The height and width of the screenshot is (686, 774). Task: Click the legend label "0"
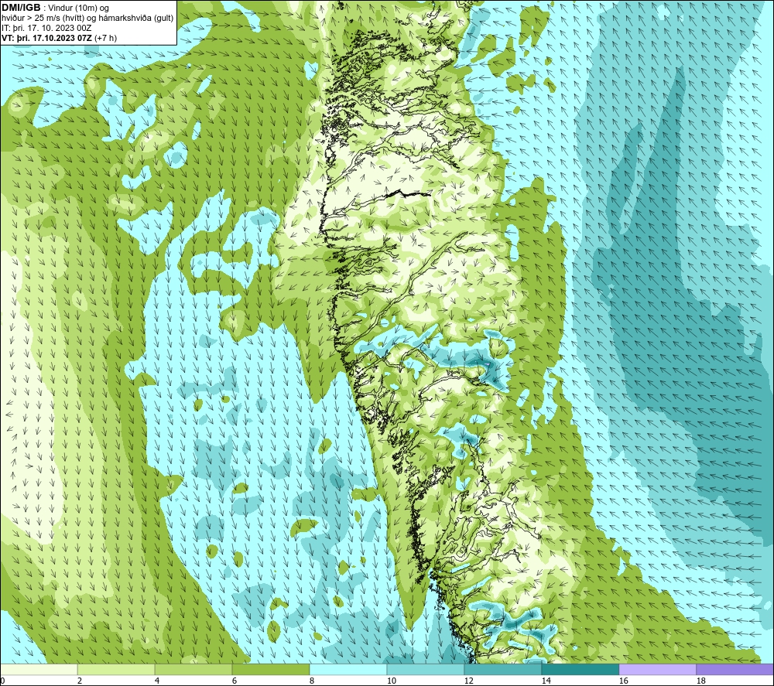coord(2,681)
